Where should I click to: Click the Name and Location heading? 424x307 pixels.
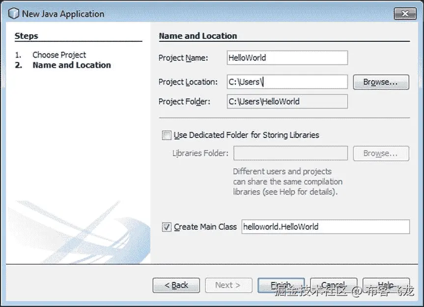(198, 36)
